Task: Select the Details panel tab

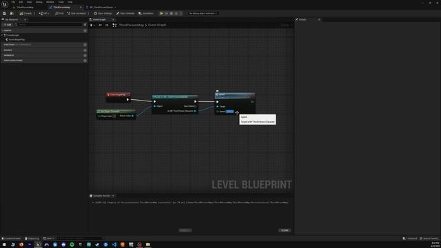Action: click(302, 19)
